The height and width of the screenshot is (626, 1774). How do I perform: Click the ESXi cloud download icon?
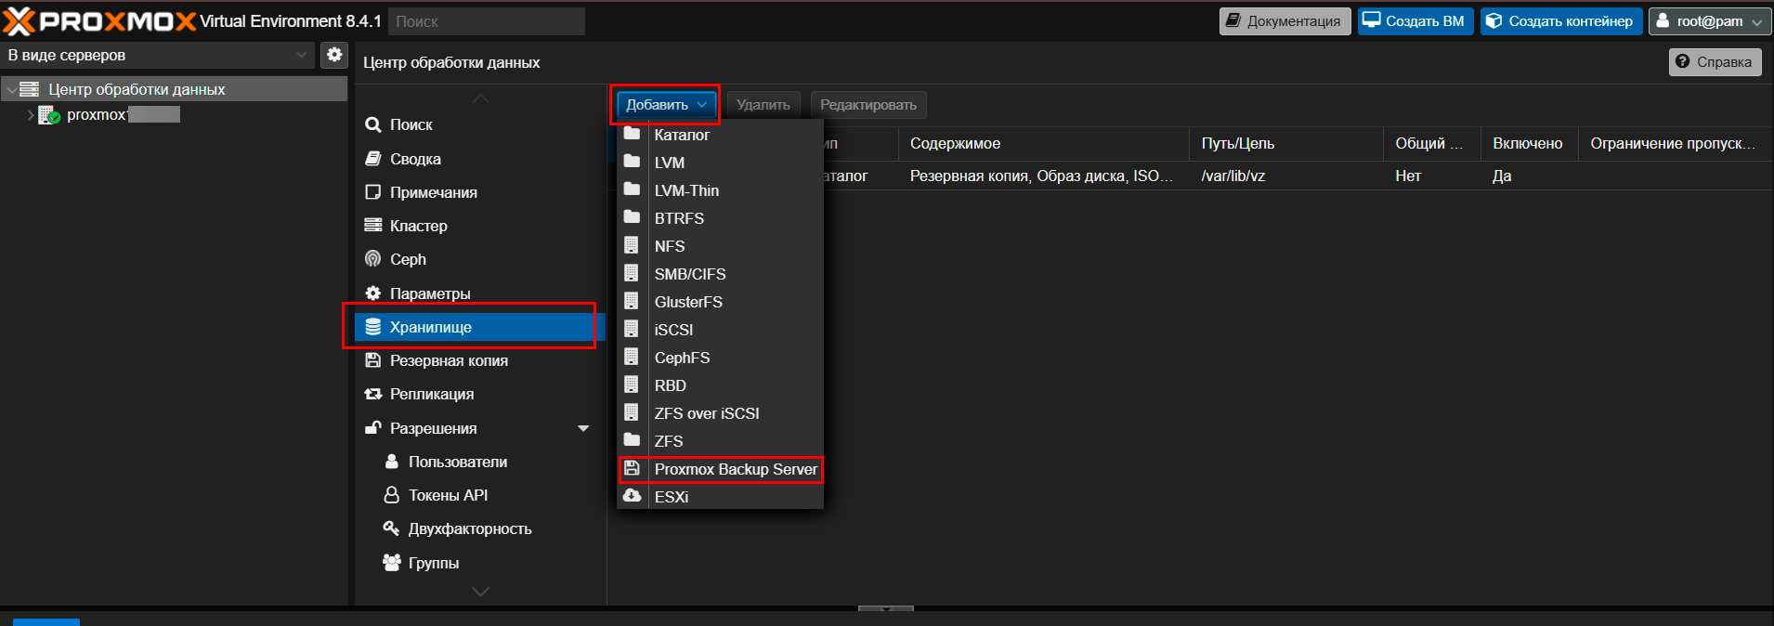pos(632,496)
